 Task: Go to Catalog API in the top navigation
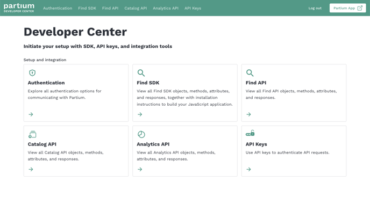pyautogui.click(x=136, y=8)
